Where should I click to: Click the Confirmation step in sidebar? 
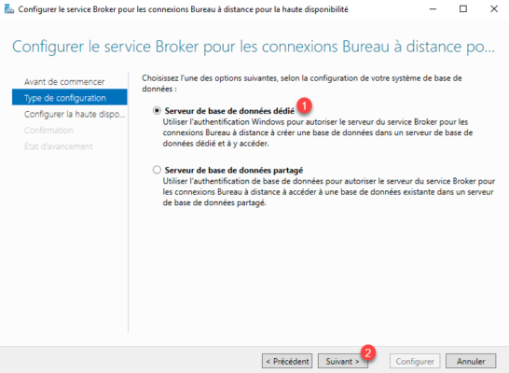point(48,131)
